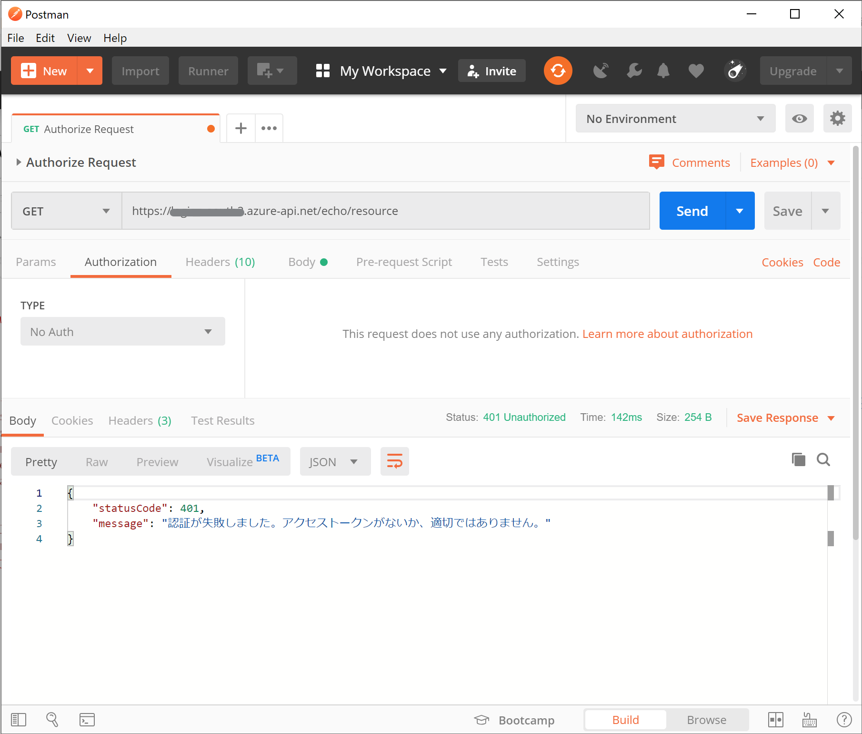Switch to the Headers (10) tab
The height and width of the screenshot is (734, 862).
click(x=220, y=262)
